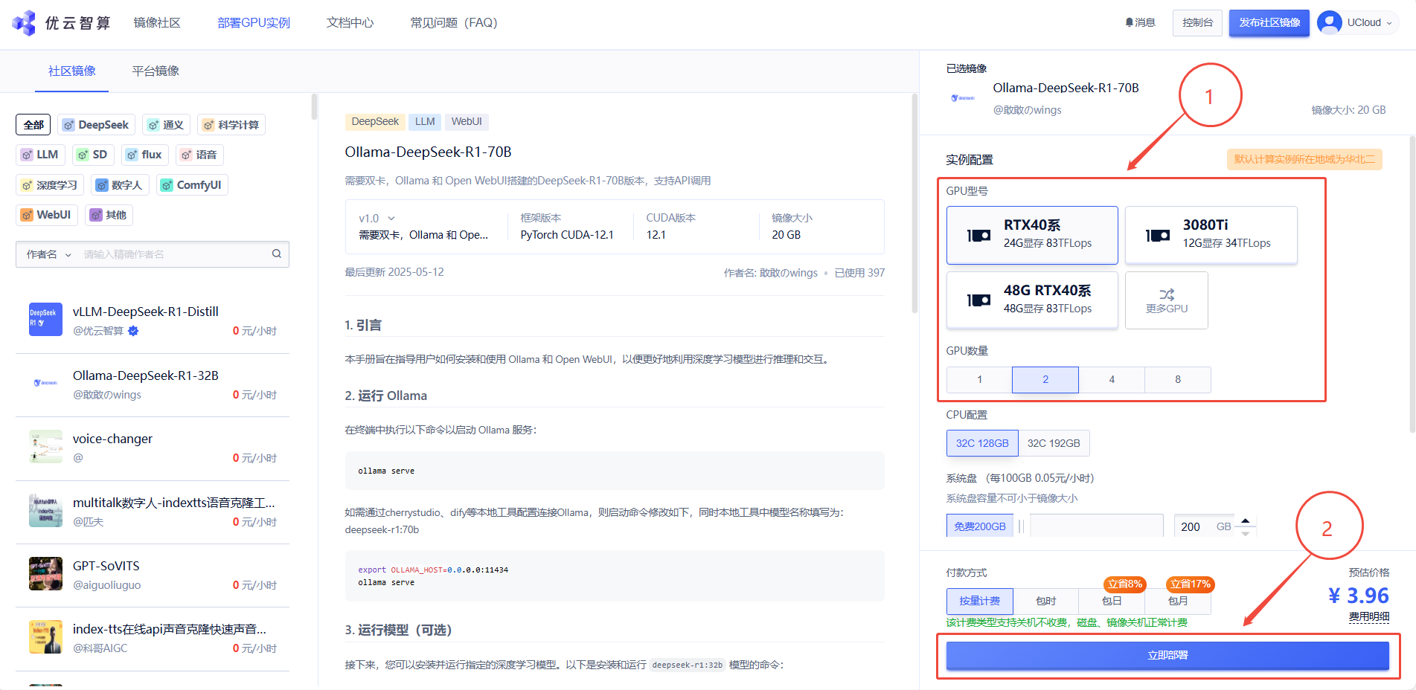Click the 更多GPU shuffle icon
The width and height of the screenshot is (1416, 690).
(1167, 294)
